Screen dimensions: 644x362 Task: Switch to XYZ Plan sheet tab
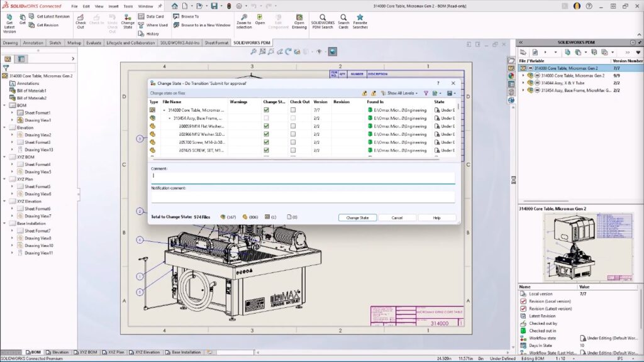tap(113, 352)
